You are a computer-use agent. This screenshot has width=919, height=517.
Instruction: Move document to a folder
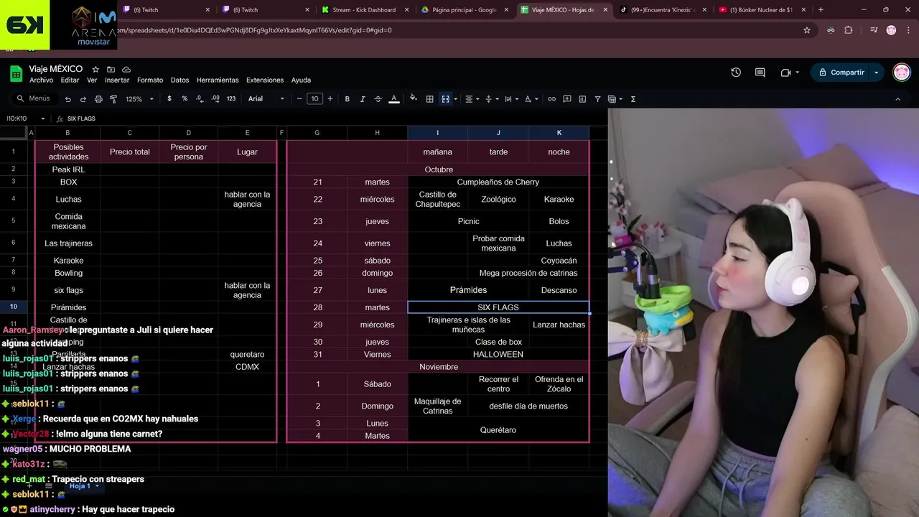[x=111, y=70]
